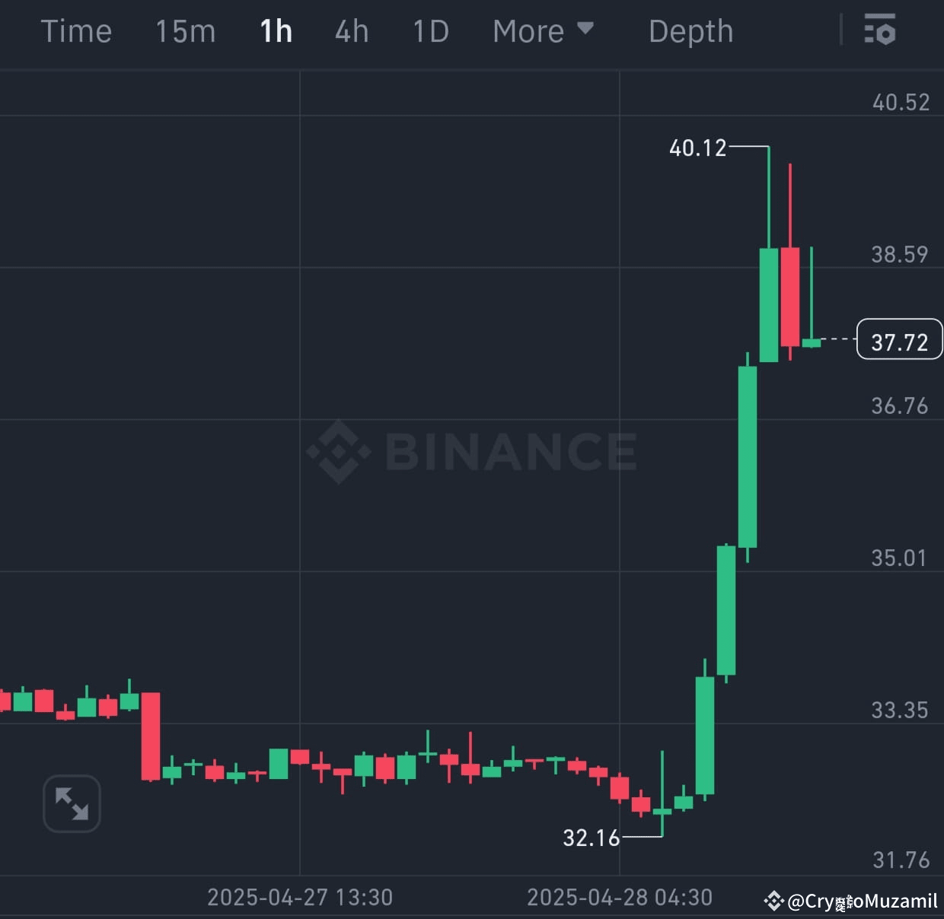
Task: Click the Binance logo watermark
Action: click(472, 450)
